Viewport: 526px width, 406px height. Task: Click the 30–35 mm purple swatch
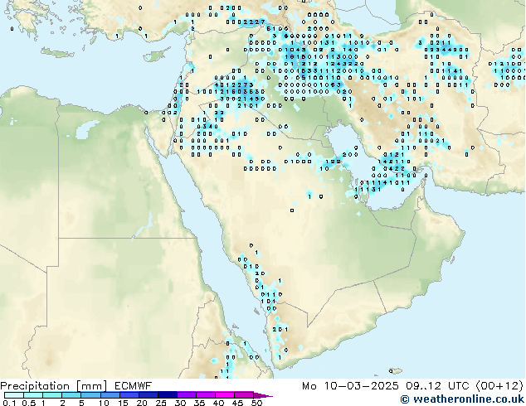pos(186,395)
